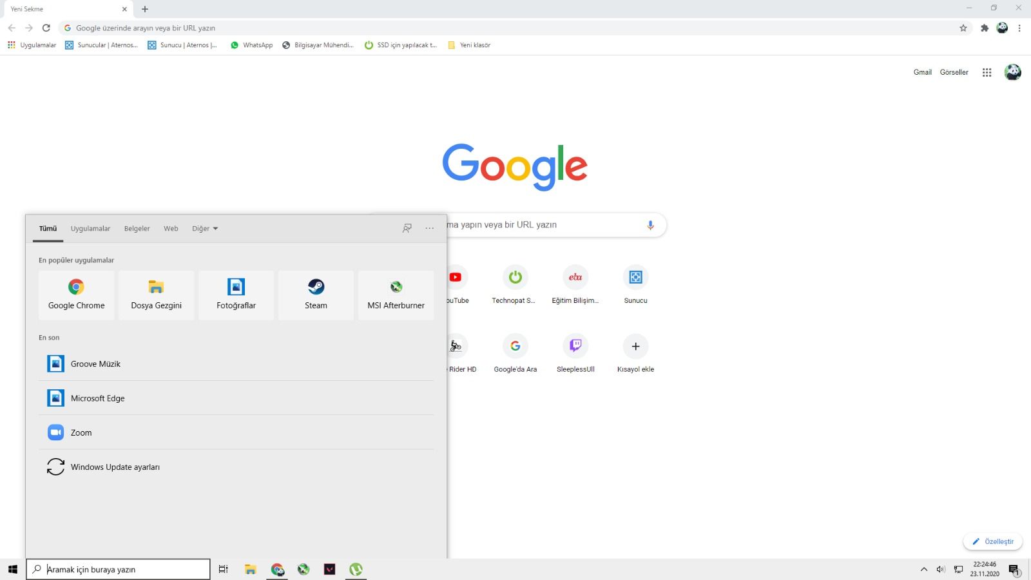
Task: Open the Uygulamalar bookmarks shortcut
Action: pos(32,45)
